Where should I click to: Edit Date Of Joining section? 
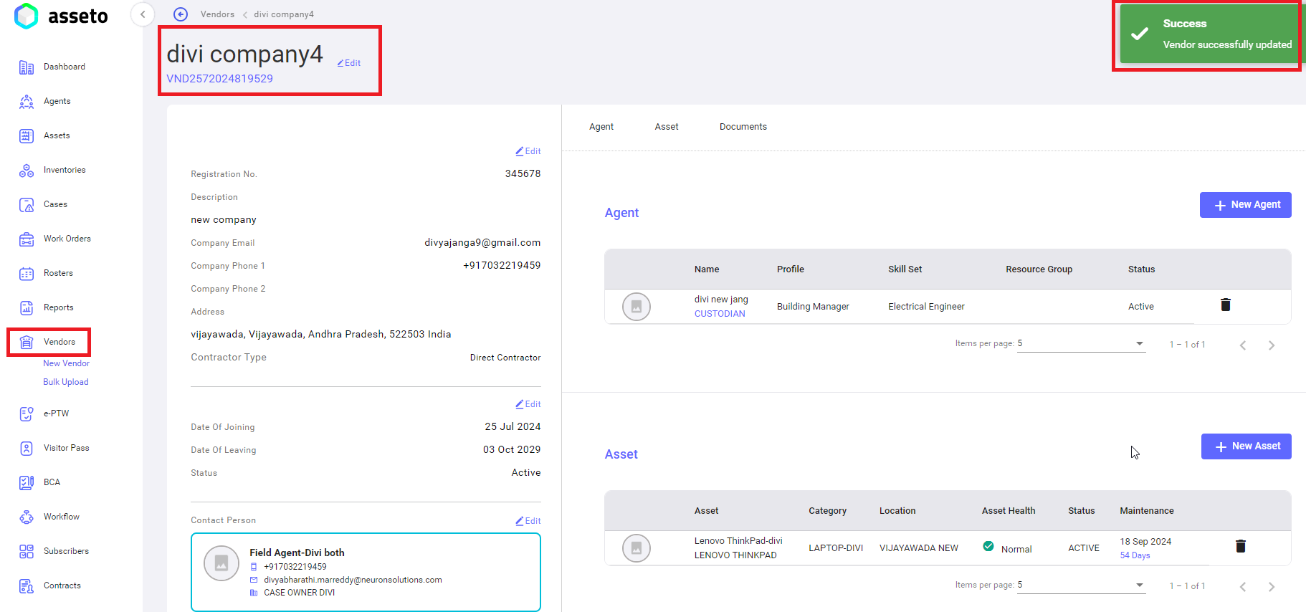[528, 404]
